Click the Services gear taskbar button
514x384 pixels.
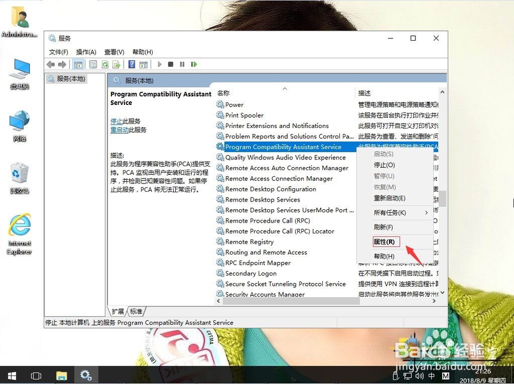[x=86, y=375]
